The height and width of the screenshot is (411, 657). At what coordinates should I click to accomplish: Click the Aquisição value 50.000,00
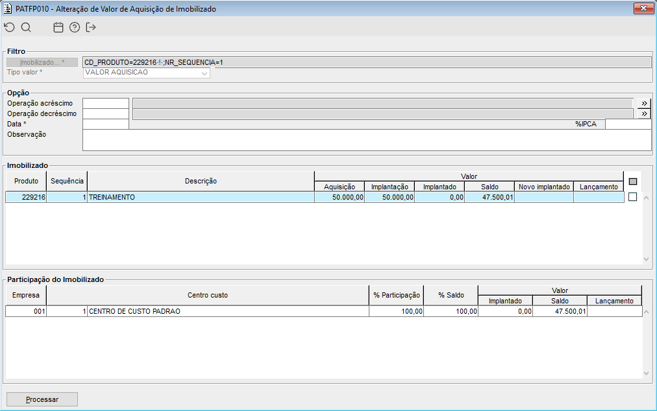click(340, 197)
